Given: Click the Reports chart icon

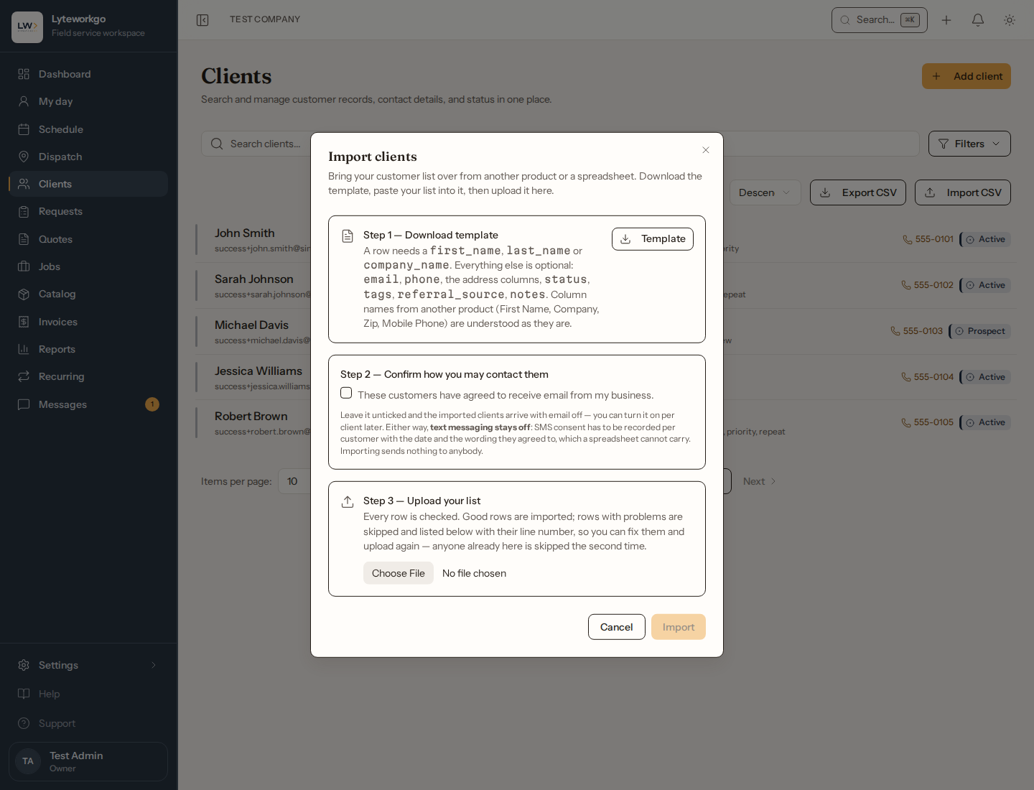Looking at the screenshot, I should (x=24, y=349).
